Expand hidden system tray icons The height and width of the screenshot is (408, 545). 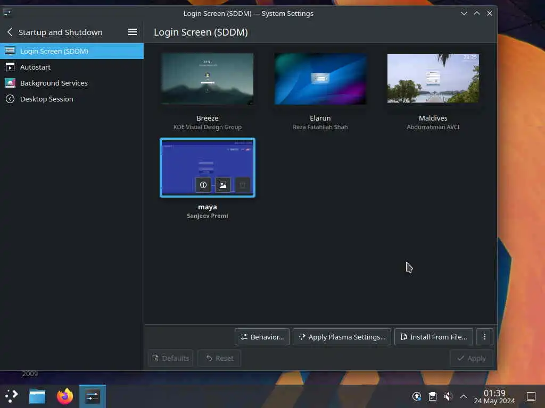tap(464, 396)
